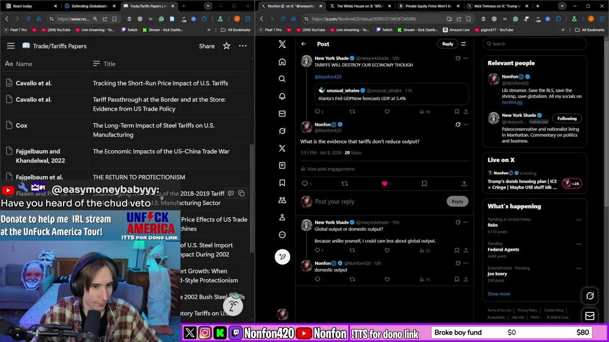Open the Messages floating button at the bottom right
Viewport: 609px width, 342px height.
590,316
